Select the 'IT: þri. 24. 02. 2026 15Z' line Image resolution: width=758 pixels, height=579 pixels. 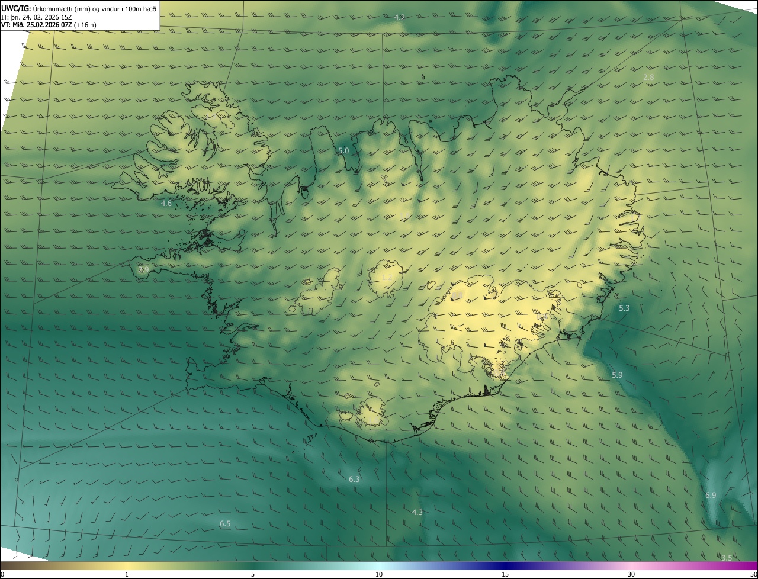point(37,17)
